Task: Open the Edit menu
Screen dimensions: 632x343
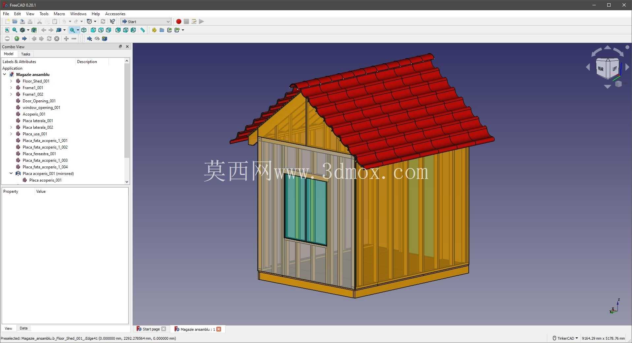Action: 17,14
